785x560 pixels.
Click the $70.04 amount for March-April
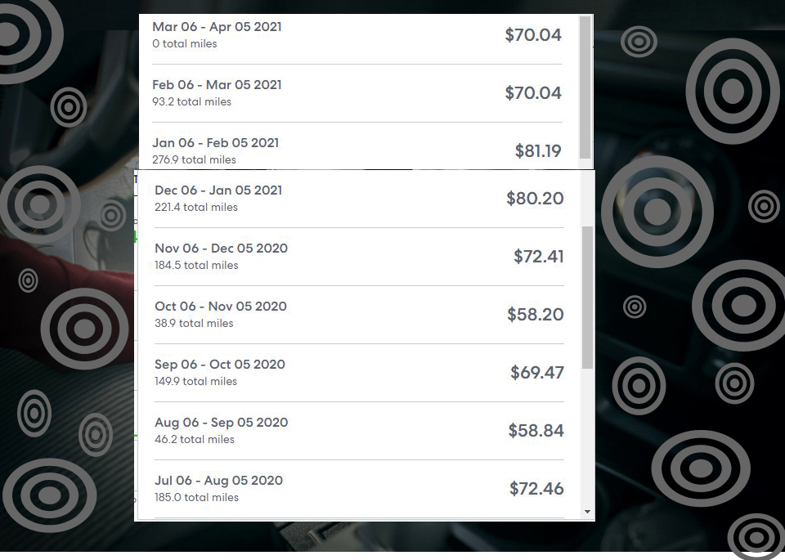(533, 35)
